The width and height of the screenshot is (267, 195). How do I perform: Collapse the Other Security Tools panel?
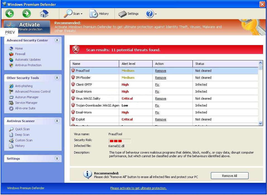(57, 78)
